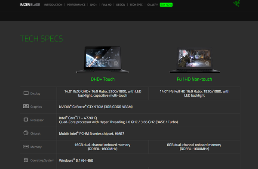The image size is (258, 169).
Task: Click the Processor chip icon
Action: pos(26,120)
